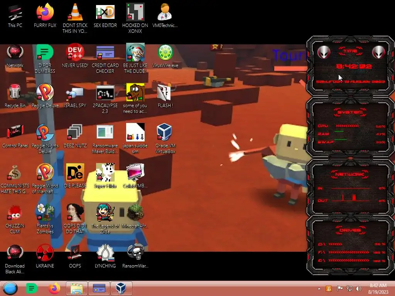Screen dimensions: 395x296
Task: Open Ransomware Maker Build... icon
Action: (x=105, y=139)
